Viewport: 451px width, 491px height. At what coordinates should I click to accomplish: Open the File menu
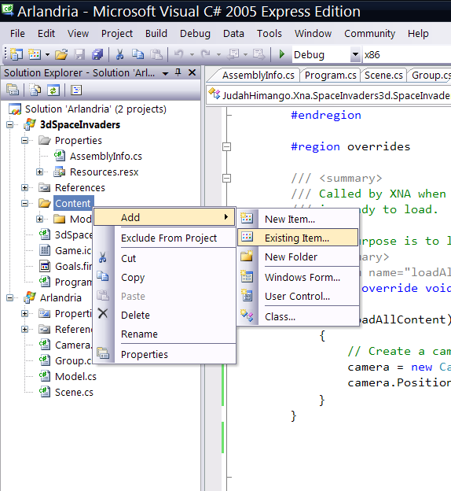[x=17, y=34]
